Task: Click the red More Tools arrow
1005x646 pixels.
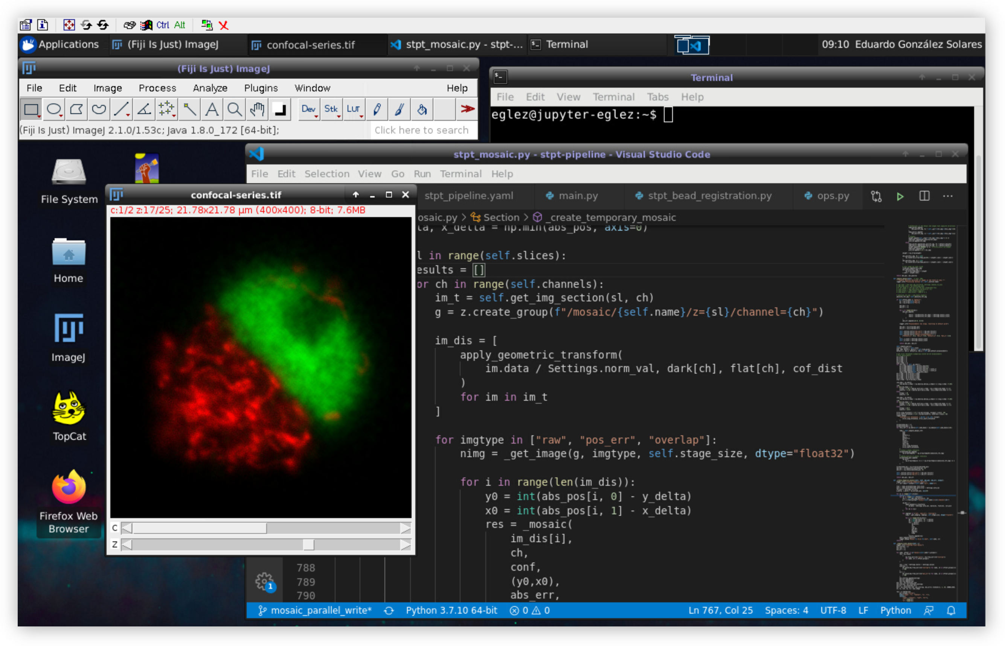Action: click(467, 109)
